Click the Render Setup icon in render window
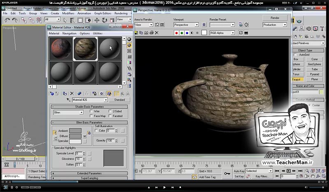This screenshot has width=329, height=192. tap(241, 25)
